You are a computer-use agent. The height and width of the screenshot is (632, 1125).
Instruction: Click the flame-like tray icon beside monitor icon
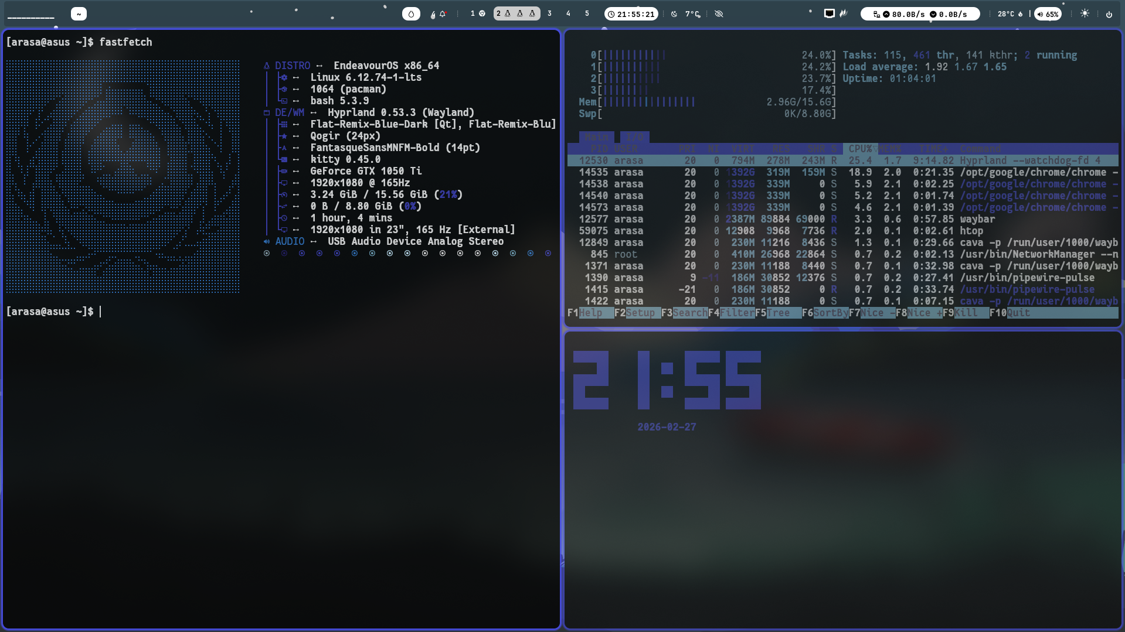point(844,13)
